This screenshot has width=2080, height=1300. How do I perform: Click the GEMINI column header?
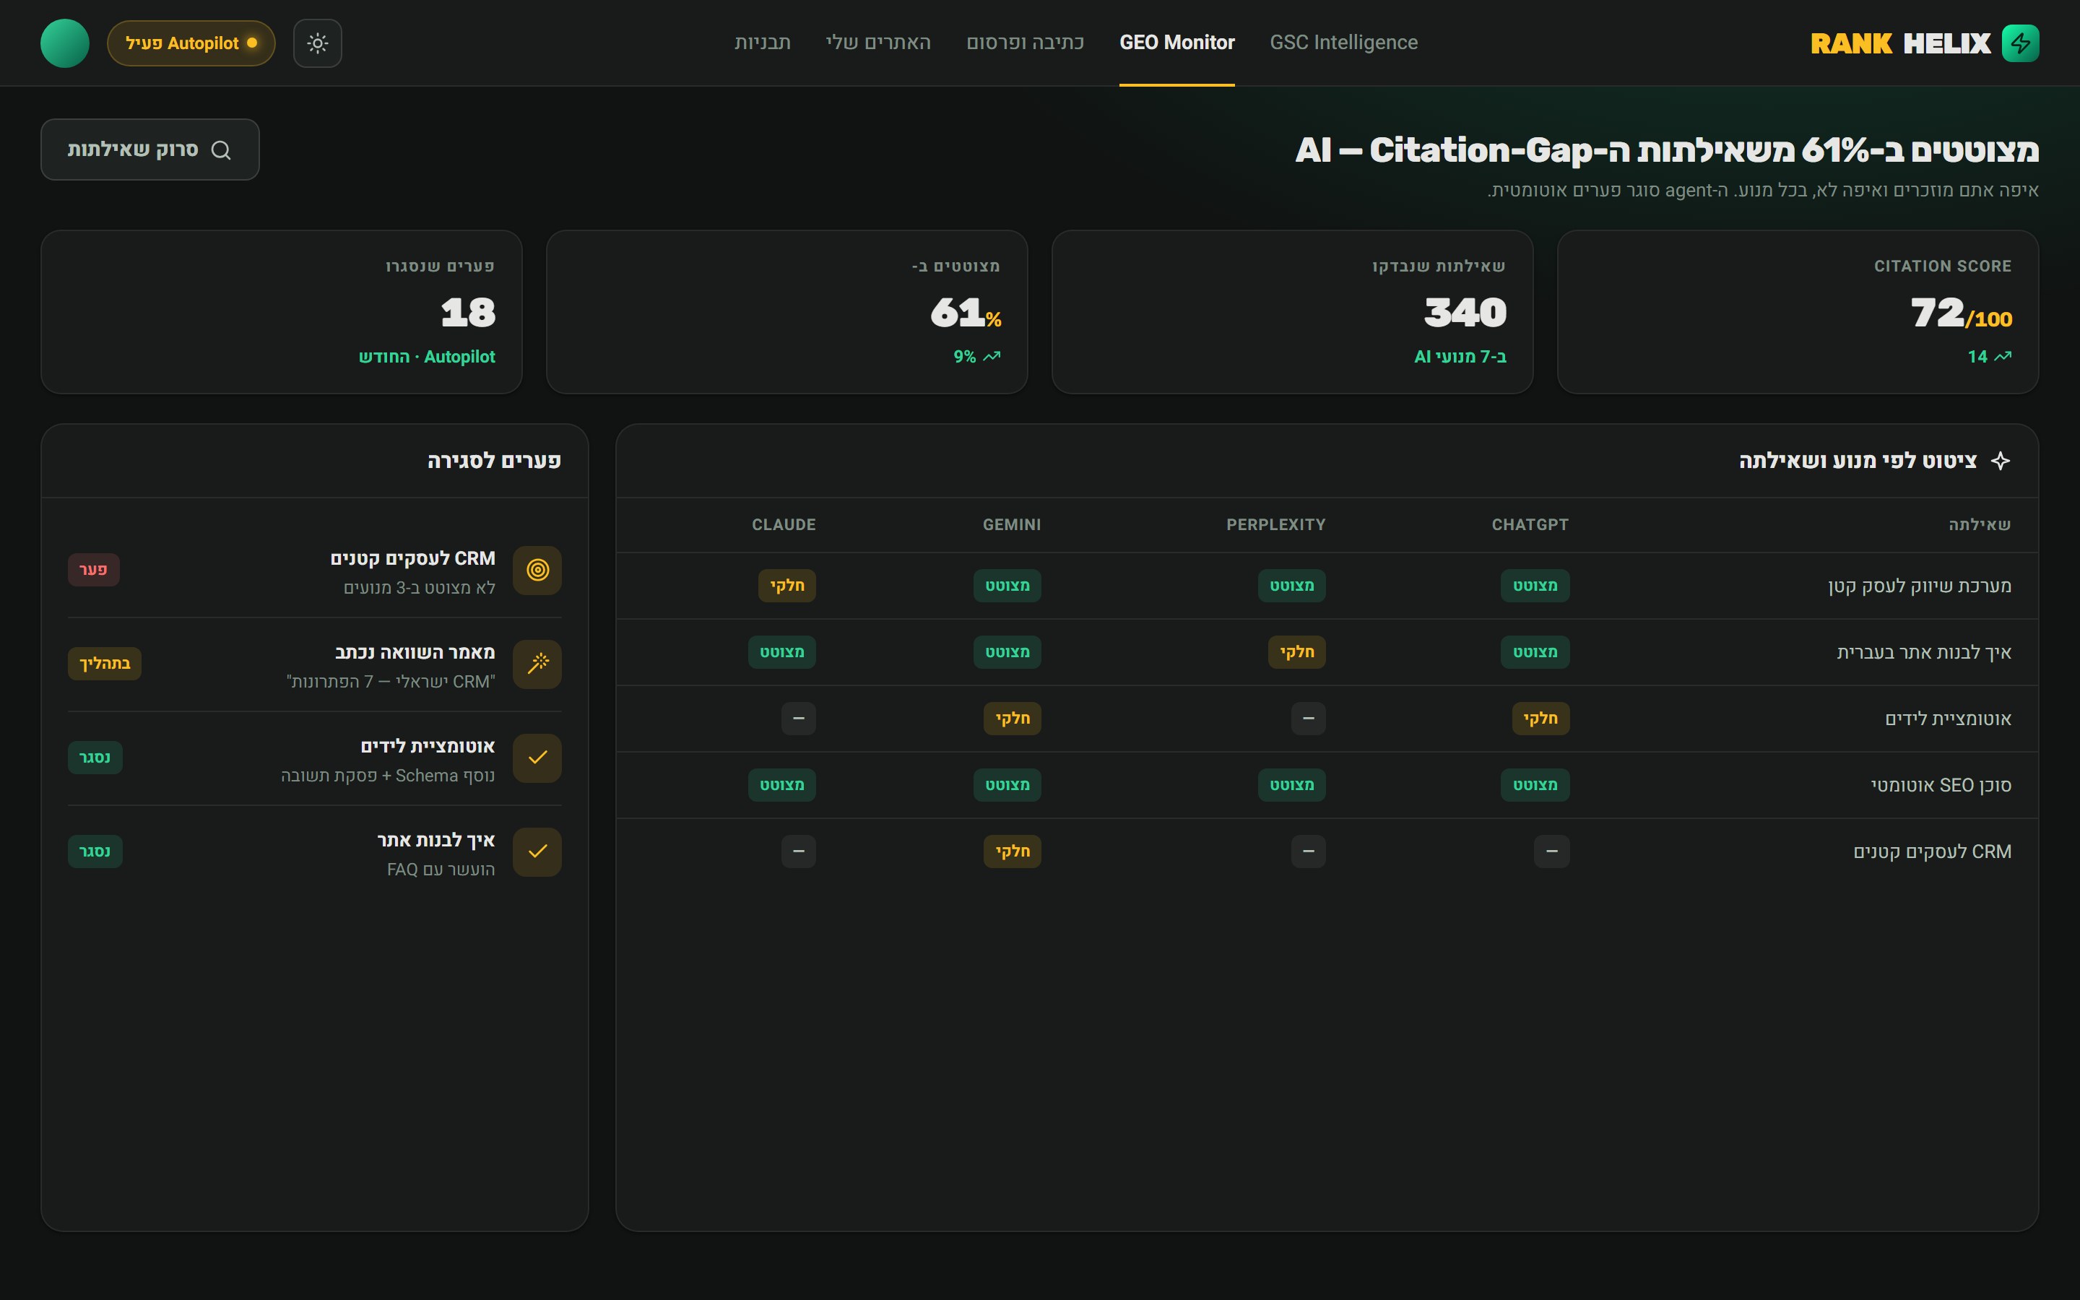[1012, 524]
